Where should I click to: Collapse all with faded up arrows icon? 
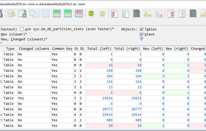(x=102, y=14)
